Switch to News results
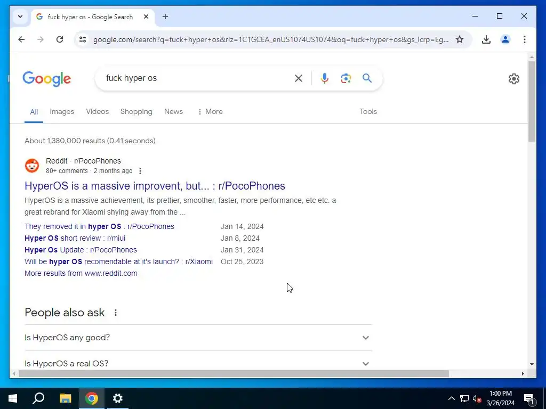Screen dimensions: 546x409 173,112
